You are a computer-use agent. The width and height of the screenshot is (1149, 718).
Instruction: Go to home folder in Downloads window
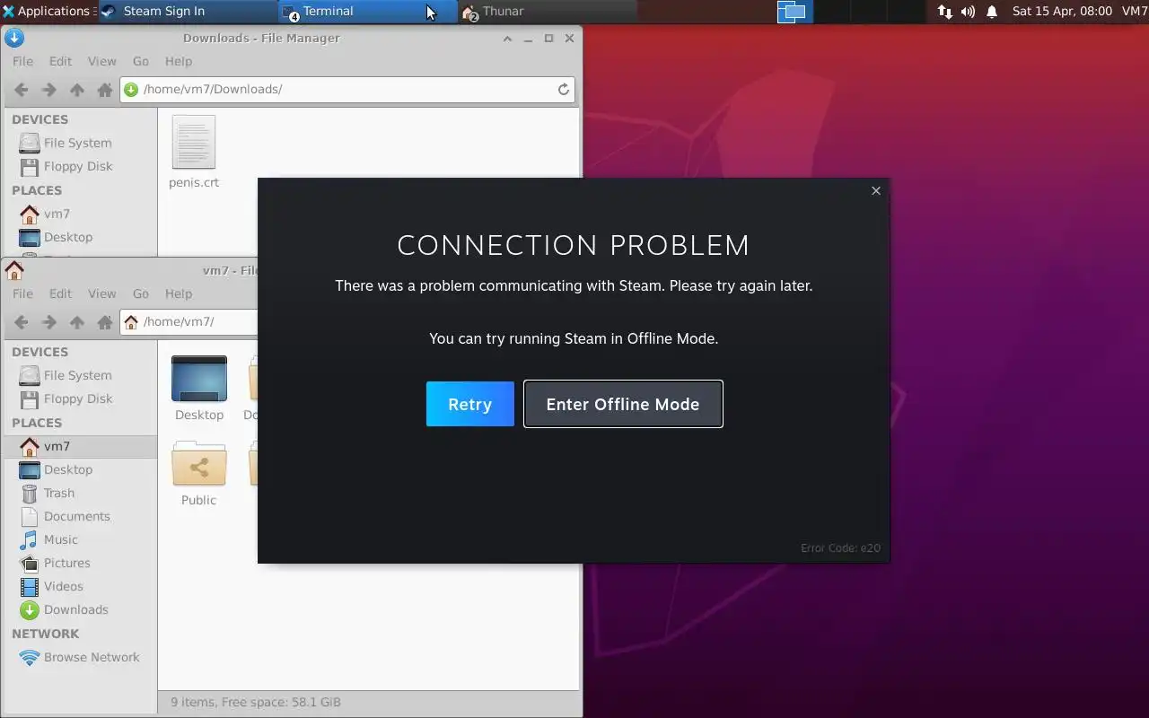click(x=105, y=90)
